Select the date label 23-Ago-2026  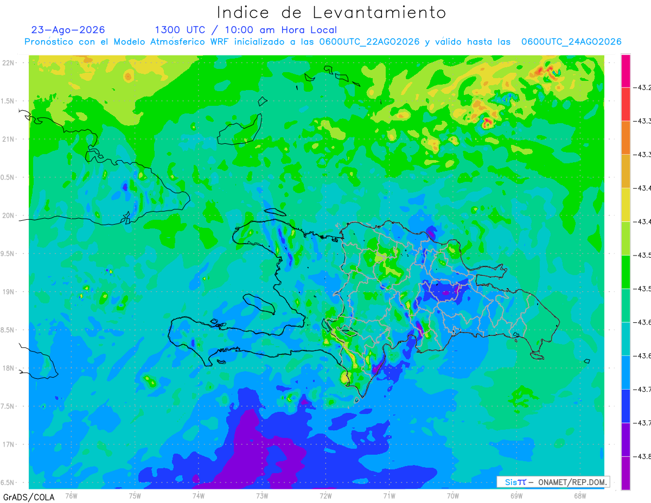coord(68,30)
